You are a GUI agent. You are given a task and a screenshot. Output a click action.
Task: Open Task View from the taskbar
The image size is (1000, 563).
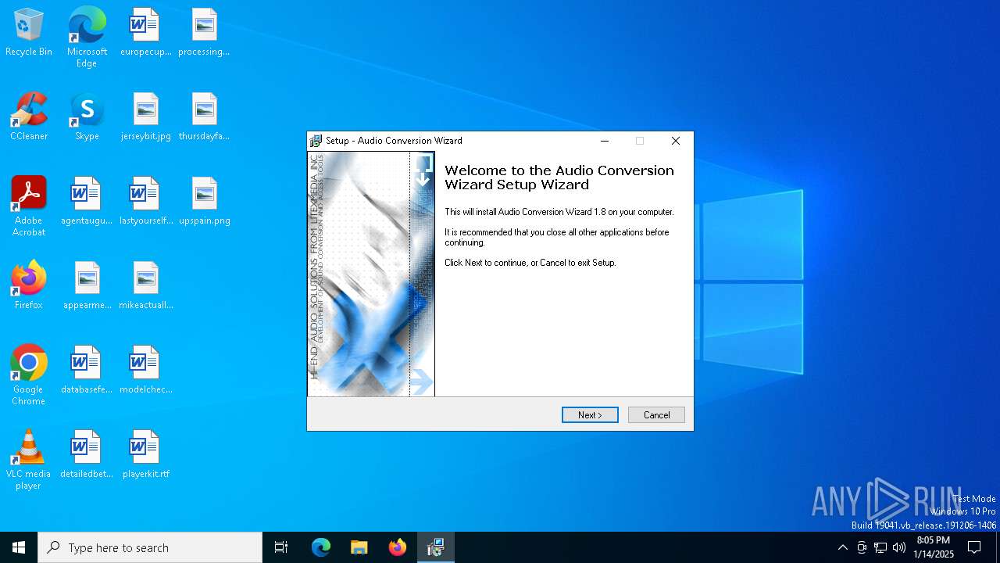[281, 547]
